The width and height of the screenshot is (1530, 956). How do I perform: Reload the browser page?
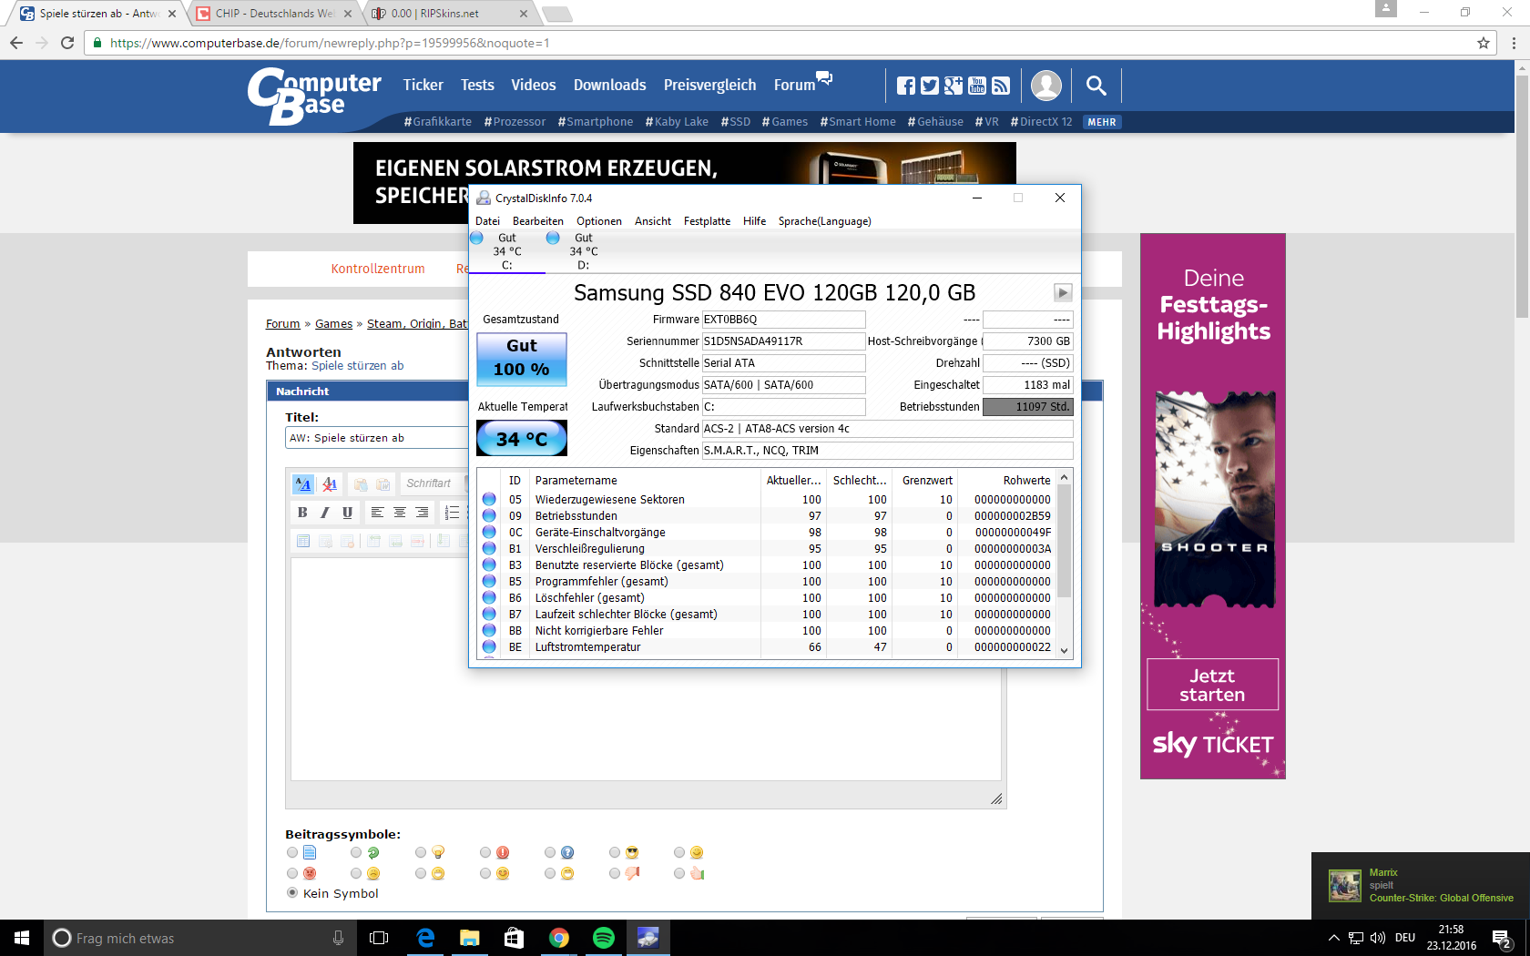[66, 43]
